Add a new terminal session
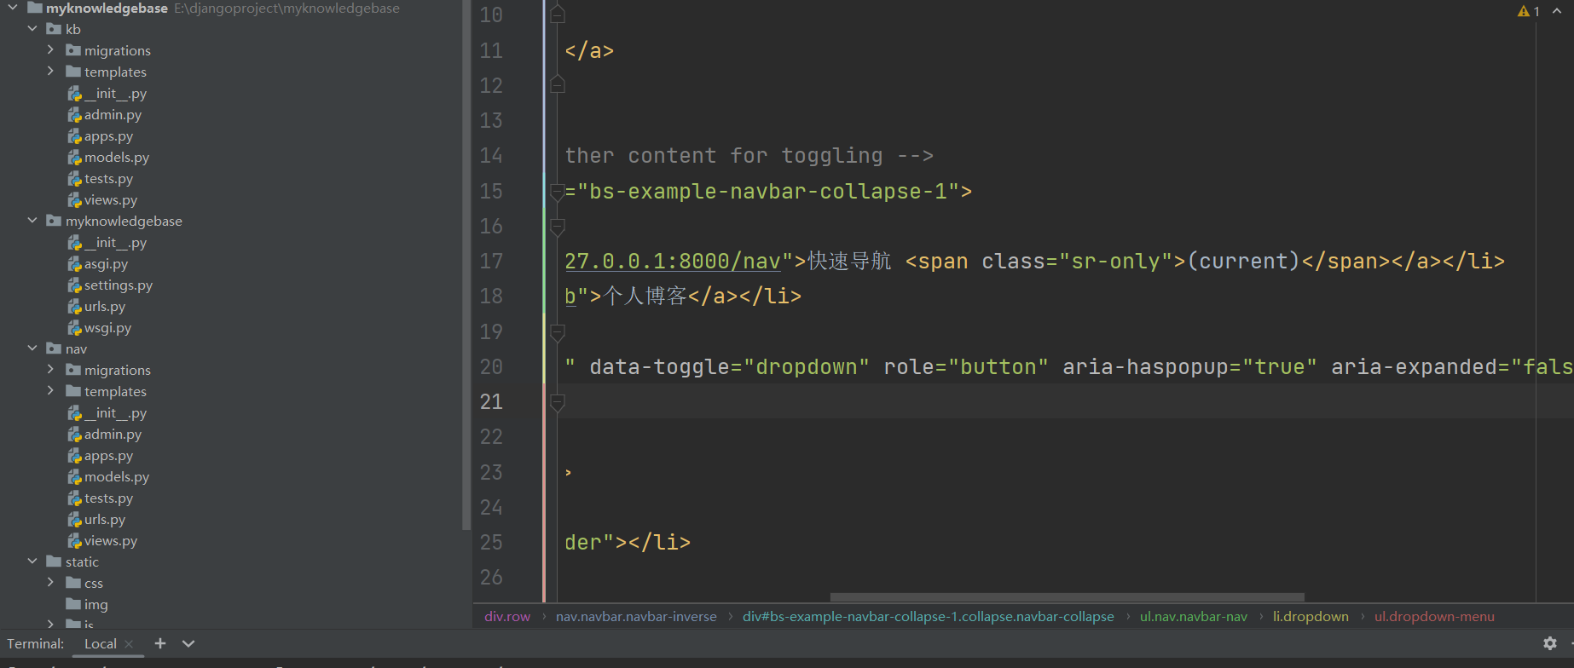The image size is (1574, 668). pyautogui.click(x=160, y=643)
